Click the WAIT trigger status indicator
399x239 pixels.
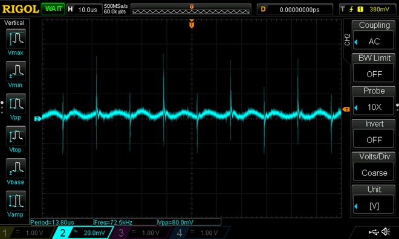coord(53,9)
